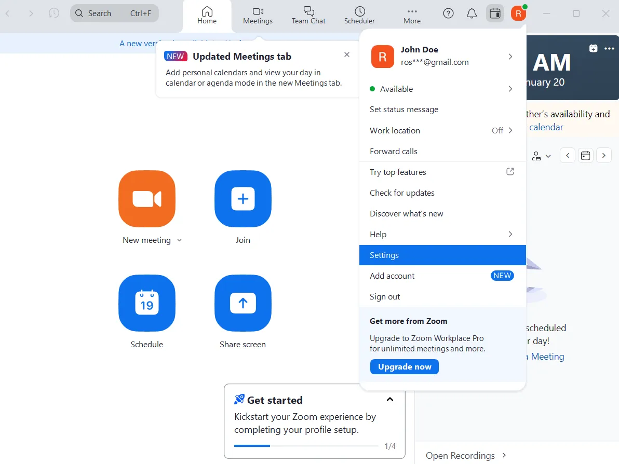The height and width of the screenshot is (464, 619).
Task: Open notifications bell icon
Action: click(x=472, y=13)
